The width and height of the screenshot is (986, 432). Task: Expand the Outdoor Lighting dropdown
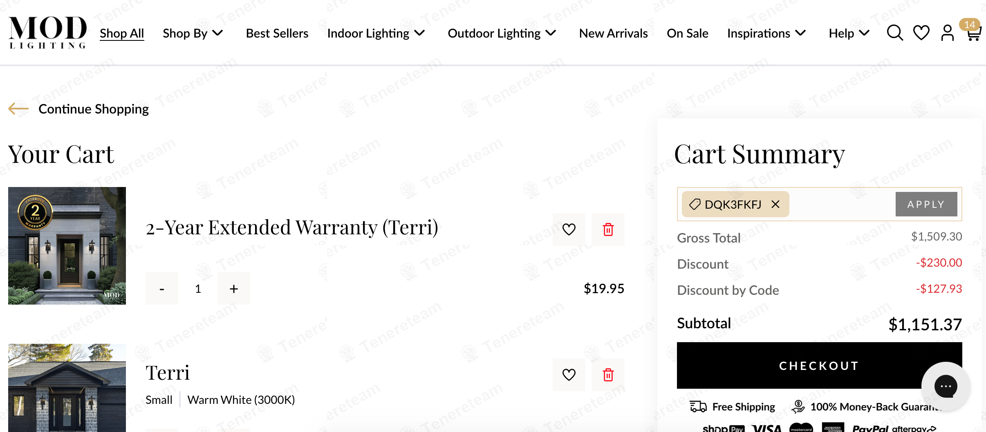pyautogui.click(x=502, y=33)
